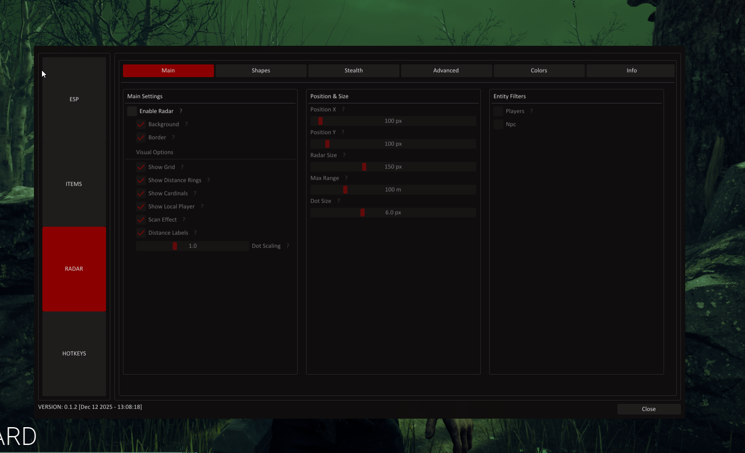
Task: Check the Npc entity filter box
Action: point(498,124)
